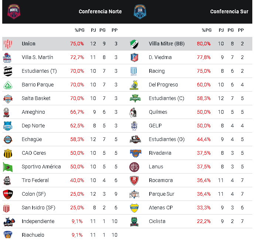Click the Rocamora team logo

click(134, 181)
